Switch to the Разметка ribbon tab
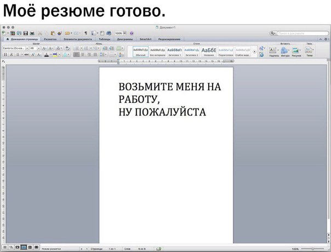 tap(50, 39)
